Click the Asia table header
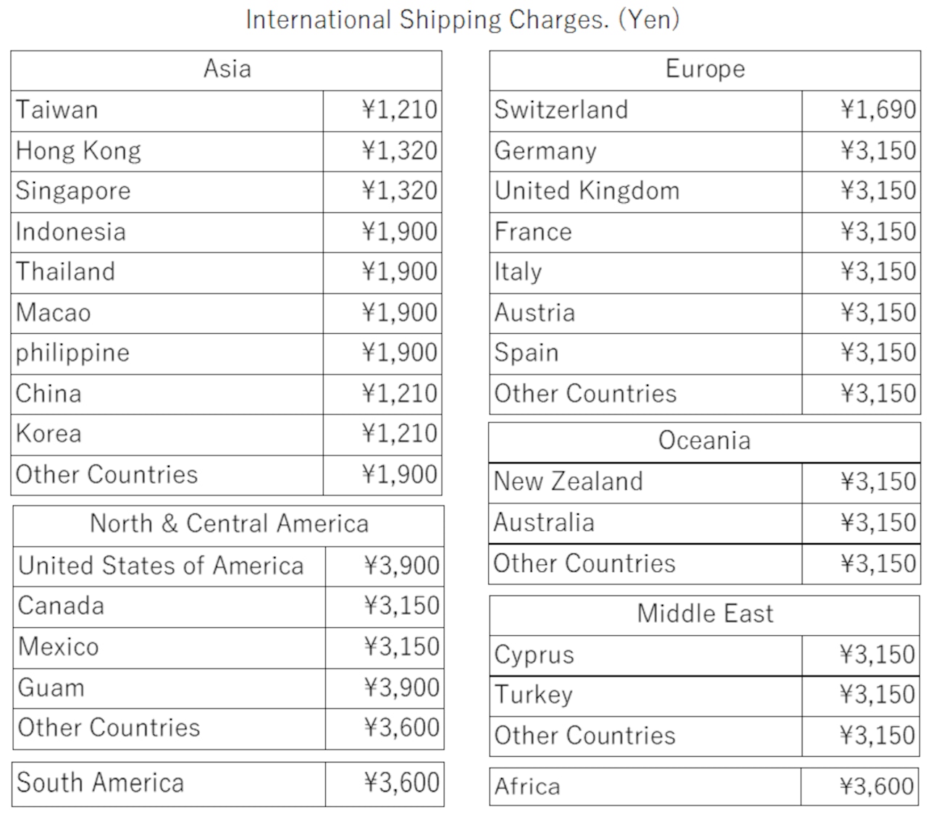This screenshot has height=822, width=927. (226, 70)
